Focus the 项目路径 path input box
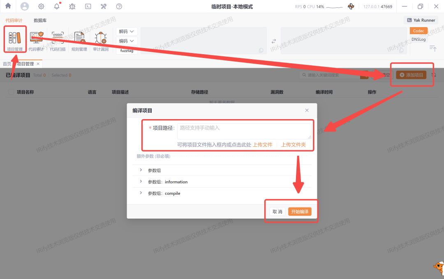This screenshot has height=279, width=444. pos(244,131)
